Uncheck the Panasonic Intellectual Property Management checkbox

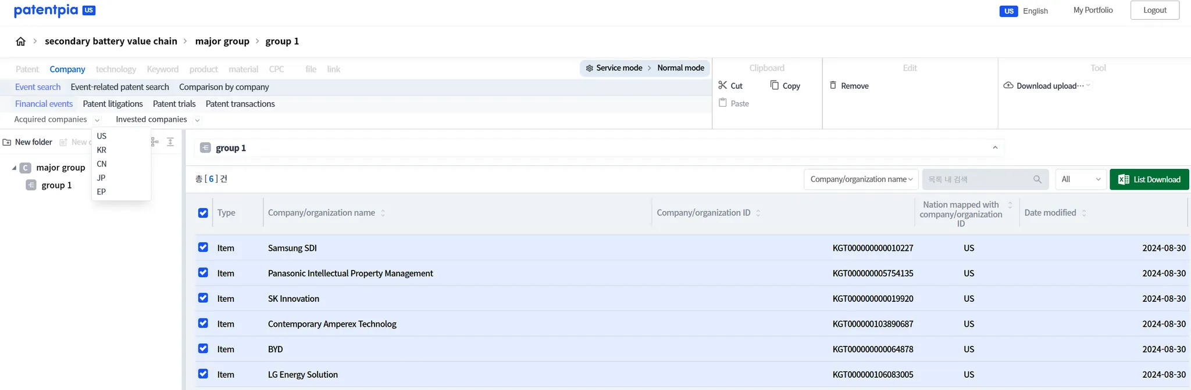pyautogui.click(x=203, y=273)
